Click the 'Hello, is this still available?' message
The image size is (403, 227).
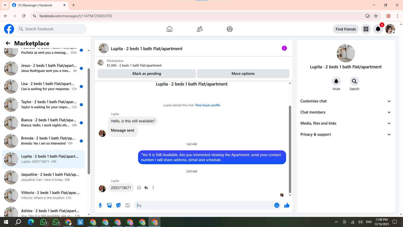tap(133, 121)
